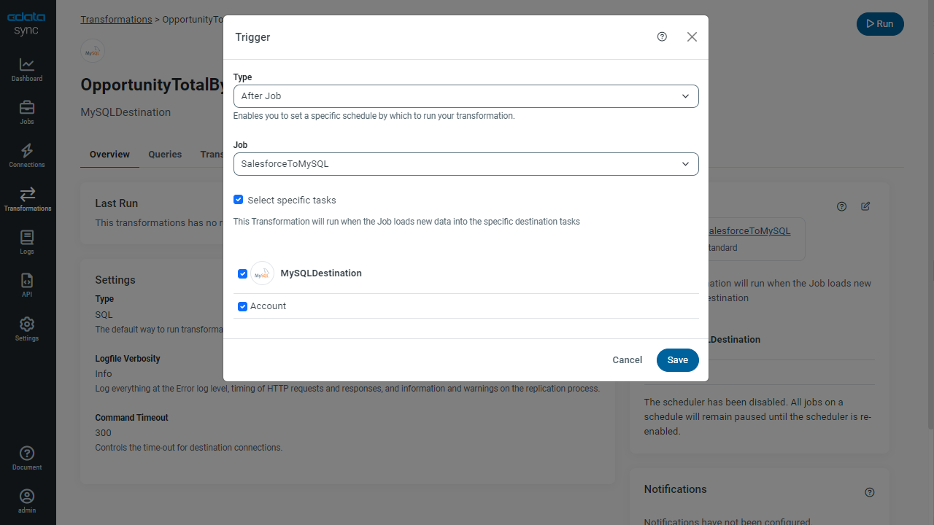Screen dimensions: 934x525
Task: Save the trigger settings
Action: (677, 360)
